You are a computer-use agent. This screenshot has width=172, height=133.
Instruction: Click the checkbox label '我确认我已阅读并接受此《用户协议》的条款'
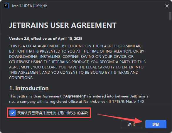[x=53, y=113]
